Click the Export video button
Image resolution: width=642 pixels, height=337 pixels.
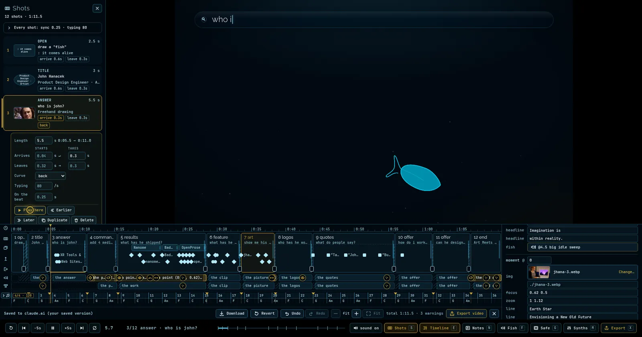click(x=467, y=313)
